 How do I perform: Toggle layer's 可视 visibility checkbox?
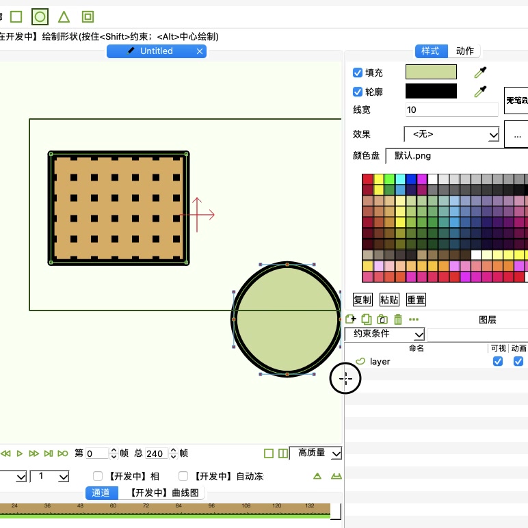(498, 361)
